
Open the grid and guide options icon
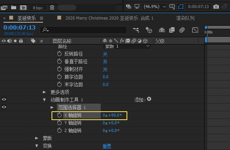click(x=172, y=7)
